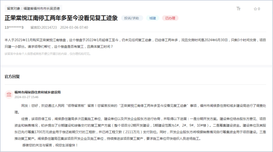
Task: Click the masked username 13********3
Action: coord(14,28)
